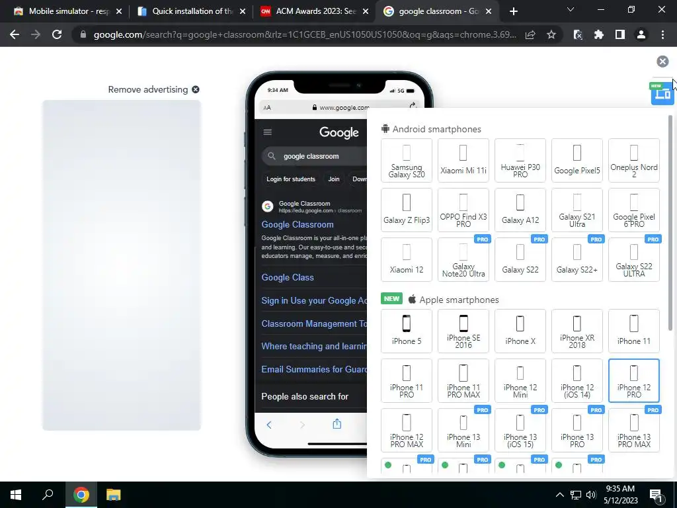Tap the phone's share icon
This screenshot has width=677, height=508.
point(337,424)
